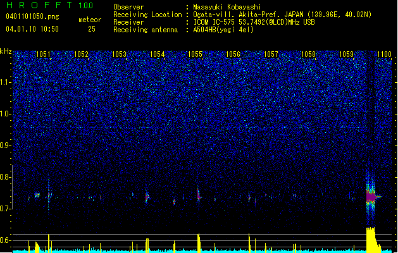Screen dimensions: 398x253
Task: Click the 1054 time marker
Action: point(157,54)
